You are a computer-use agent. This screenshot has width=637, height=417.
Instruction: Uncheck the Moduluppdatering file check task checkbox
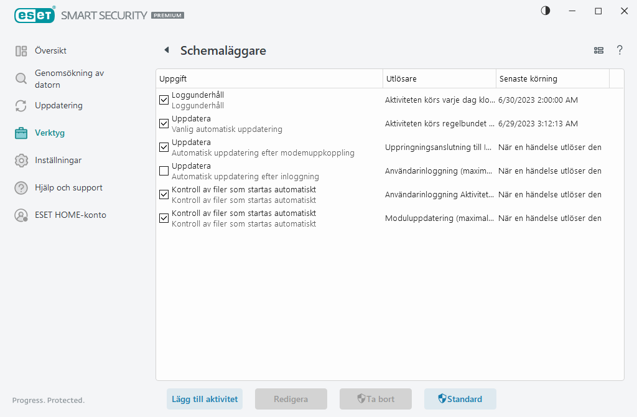pyautogui.click(x=164, y=218)
